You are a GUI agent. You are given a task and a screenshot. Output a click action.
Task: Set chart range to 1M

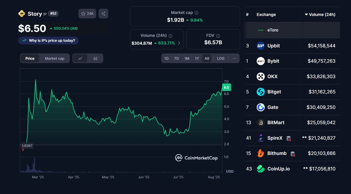[187, 59]
